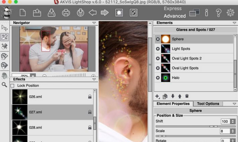Select the Sparkle Brush tool

click(x=5, y=37)
